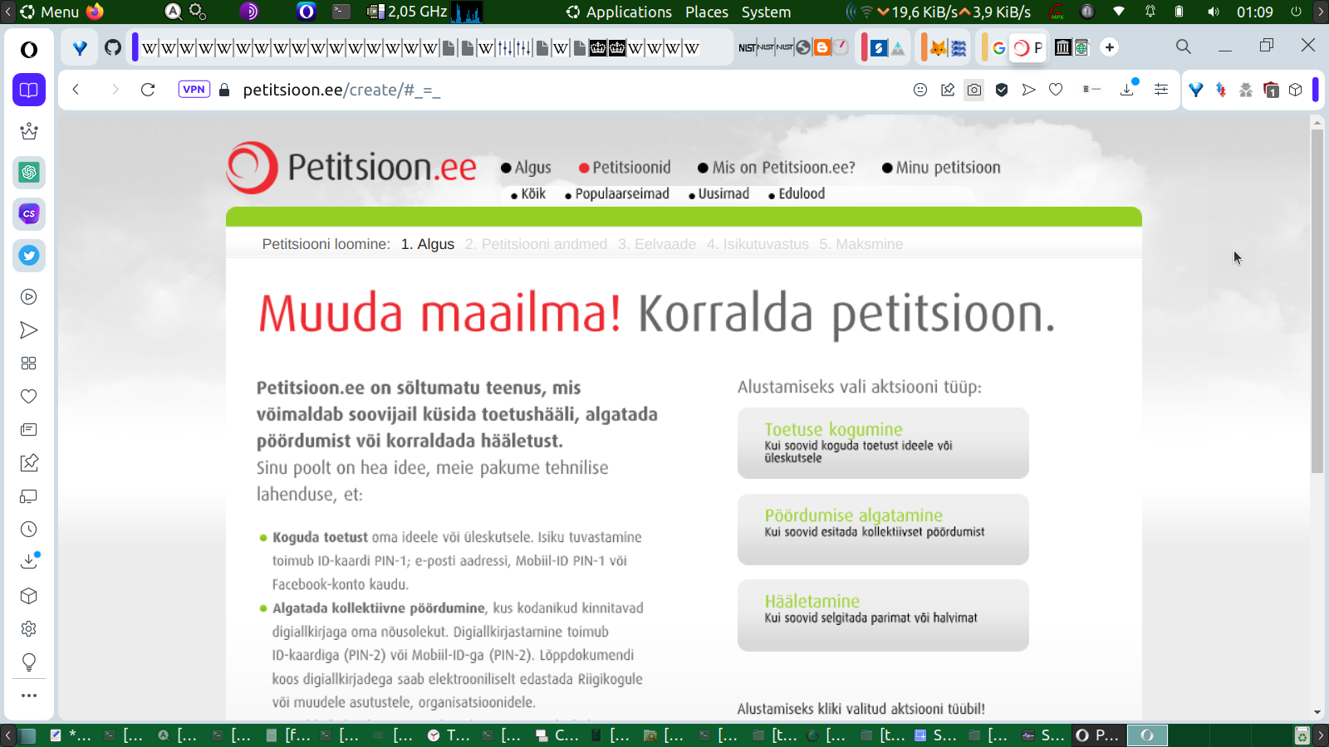
Task: Click the '1. Algus' creation step
Action: click(x=428, y=244)
